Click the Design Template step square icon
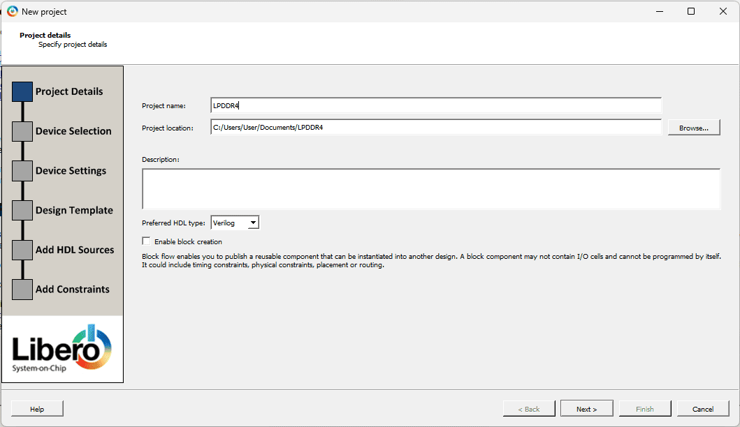The image size is (740, 427). (x=22, y=210)
